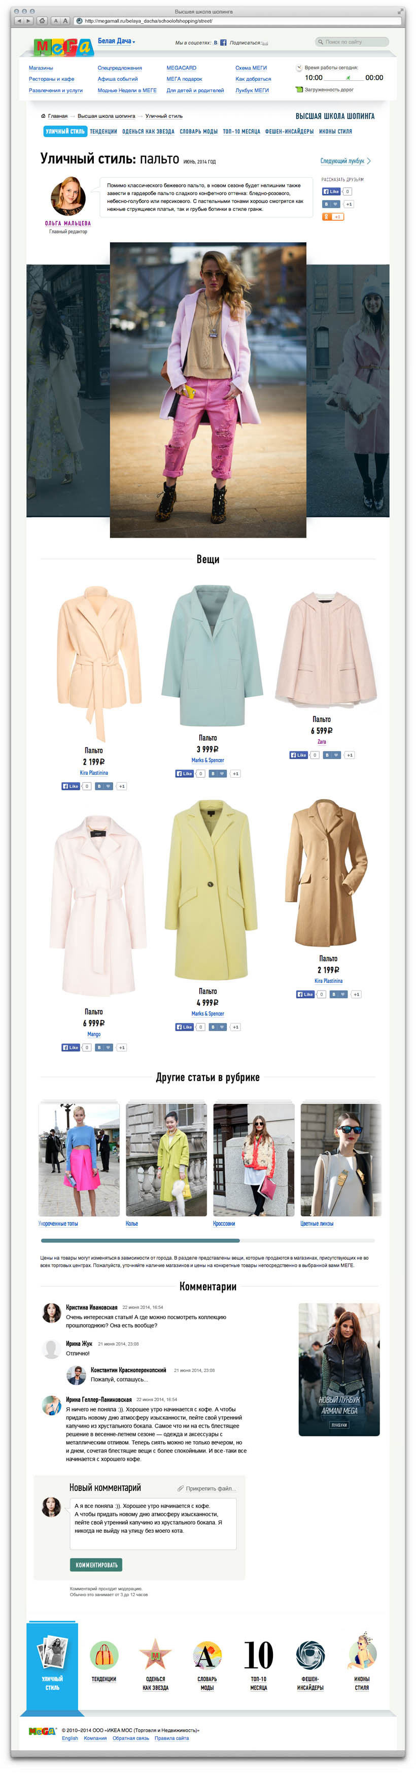Focus the Поиск по сайту search field
Image resolution: width=416 pixels, height=1781 pixels.
tap(352, 42)
